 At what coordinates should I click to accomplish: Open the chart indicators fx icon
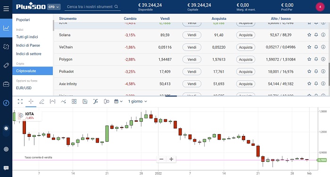[96, 101]
